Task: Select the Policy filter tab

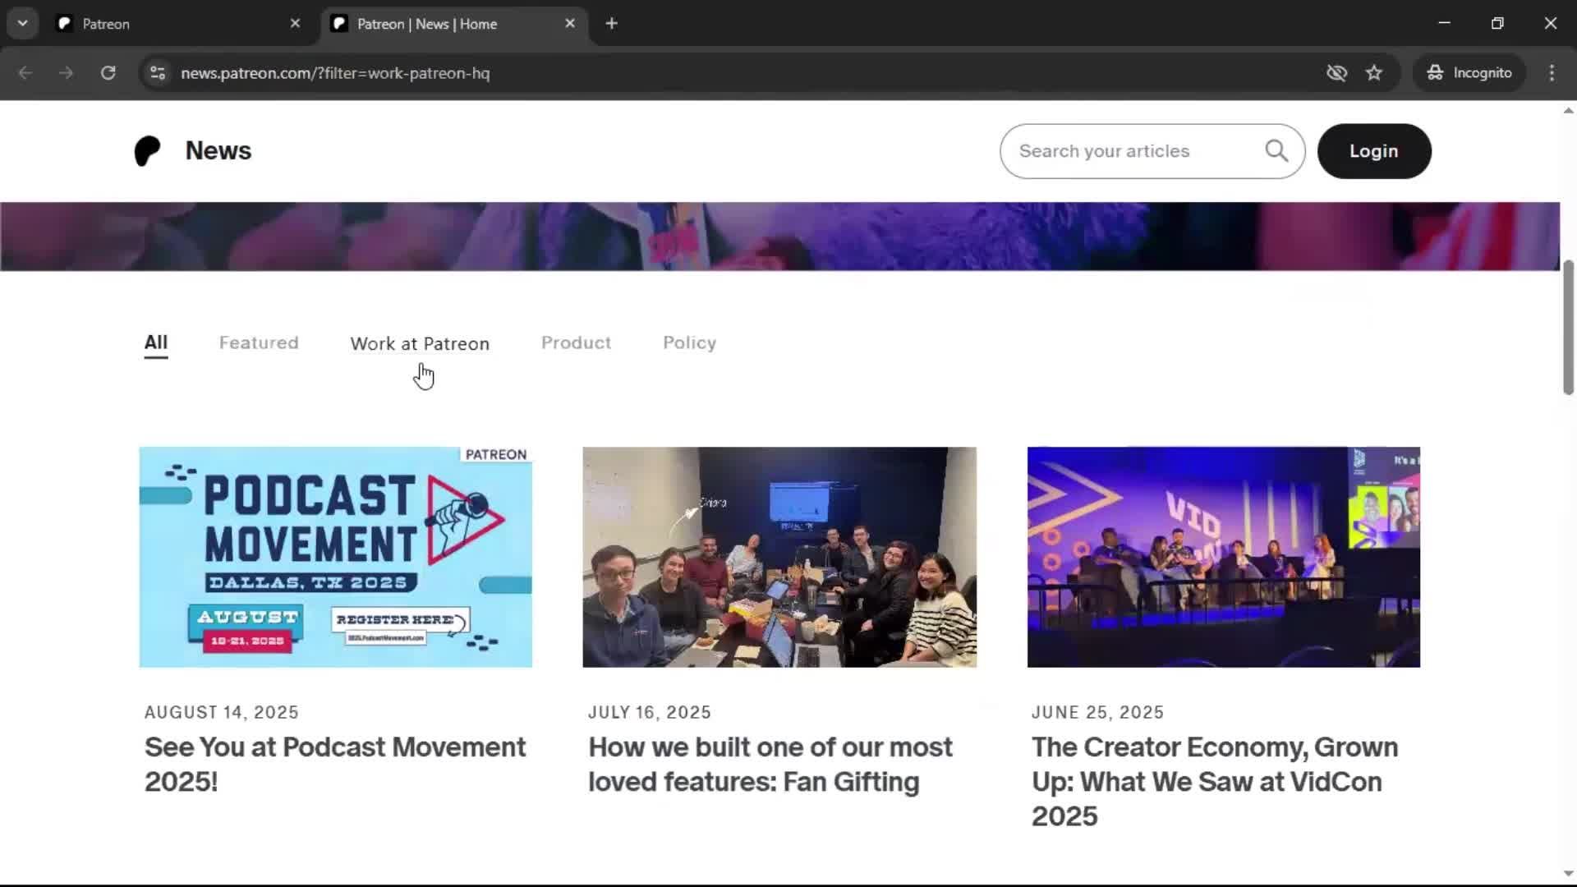Action: click(690, 342)
